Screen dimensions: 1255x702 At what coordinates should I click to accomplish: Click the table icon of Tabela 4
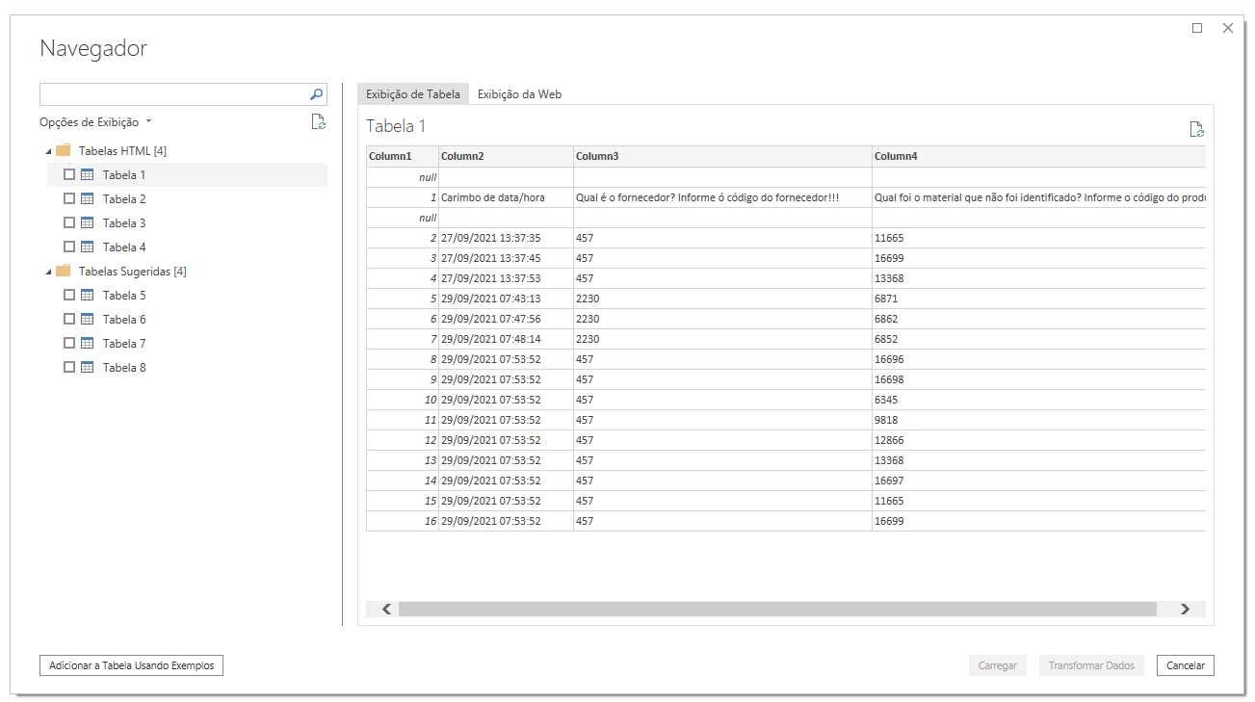click(x=88, y=247)
